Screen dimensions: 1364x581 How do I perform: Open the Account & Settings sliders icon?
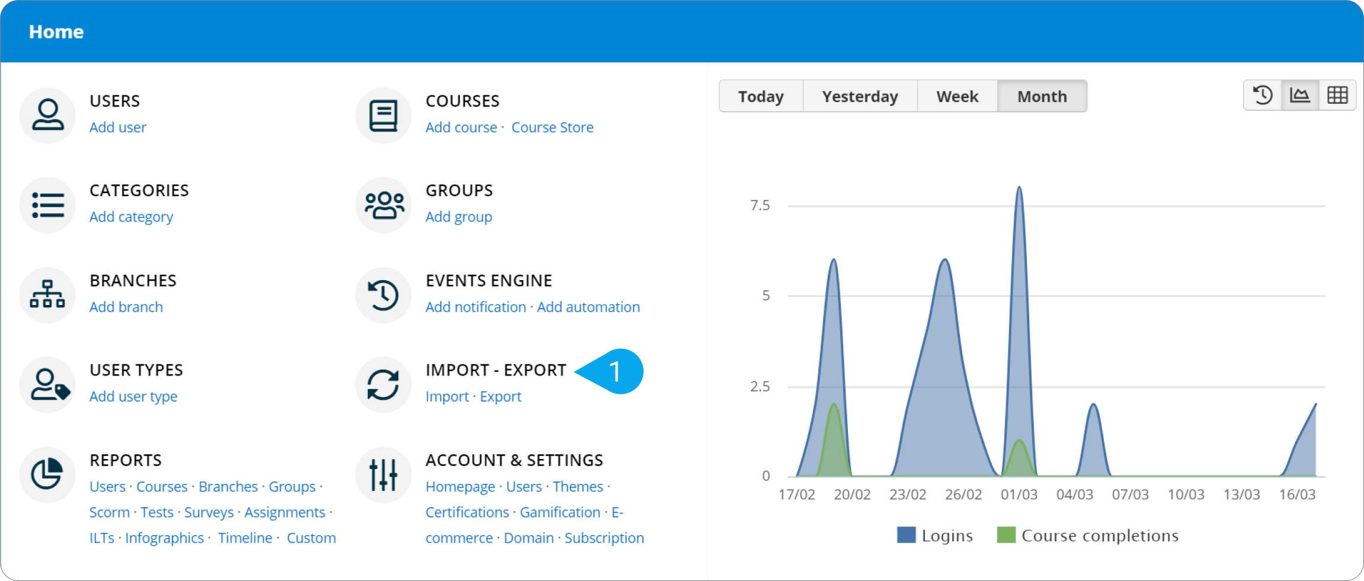[x=383, y=474]
